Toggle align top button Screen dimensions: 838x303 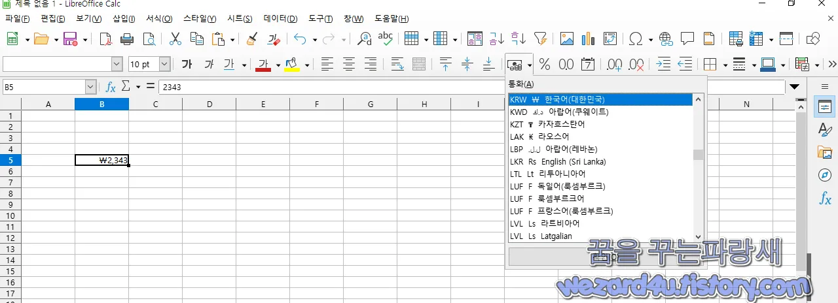tap(445, 64)
